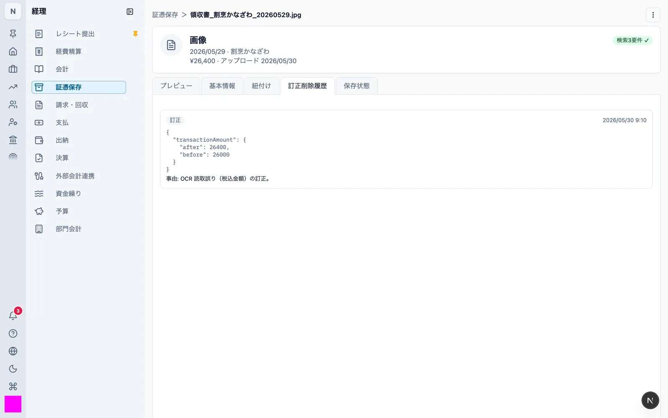
Task: Click the 2026/05/29 · 割烹かなざわ line
Action: [230, 51]
